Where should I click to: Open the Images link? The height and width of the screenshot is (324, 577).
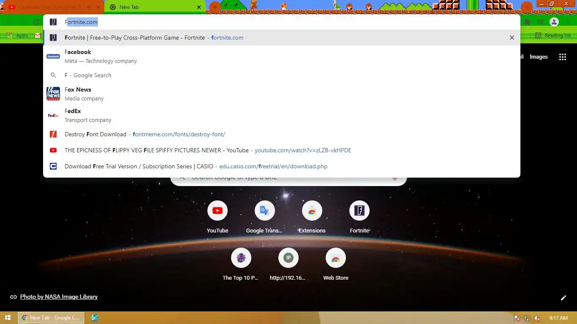[539, 57]
